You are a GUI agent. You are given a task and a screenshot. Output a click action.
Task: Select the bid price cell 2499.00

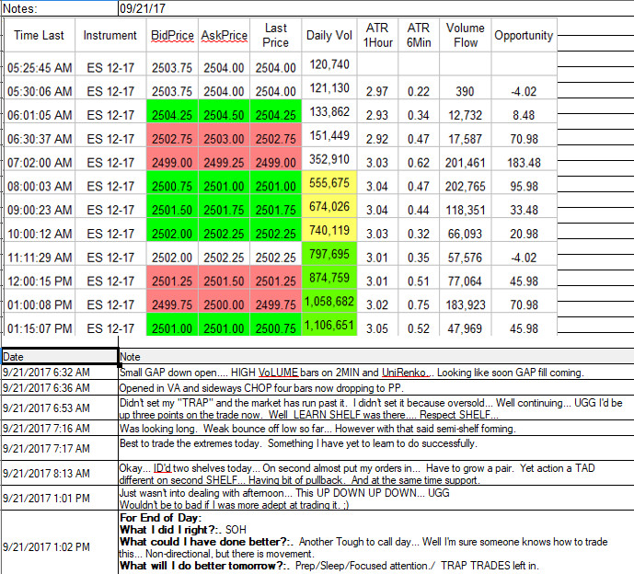[172, 159]
